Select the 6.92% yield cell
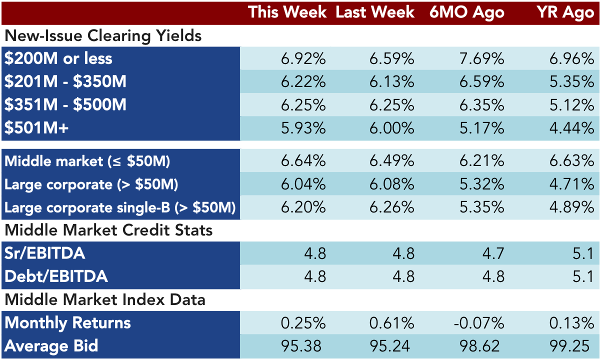 pos(303,59)
